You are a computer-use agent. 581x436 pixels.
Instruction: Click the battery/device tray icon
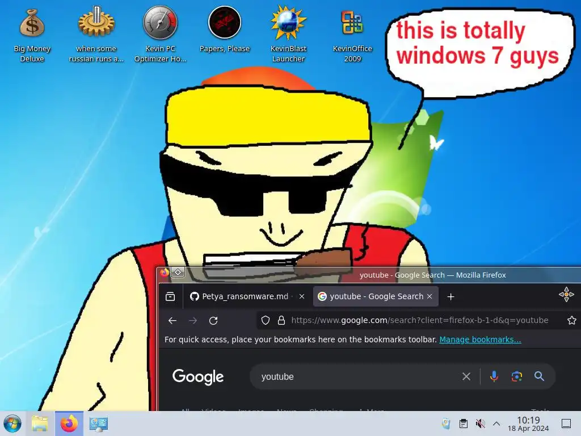coord(446,424)
